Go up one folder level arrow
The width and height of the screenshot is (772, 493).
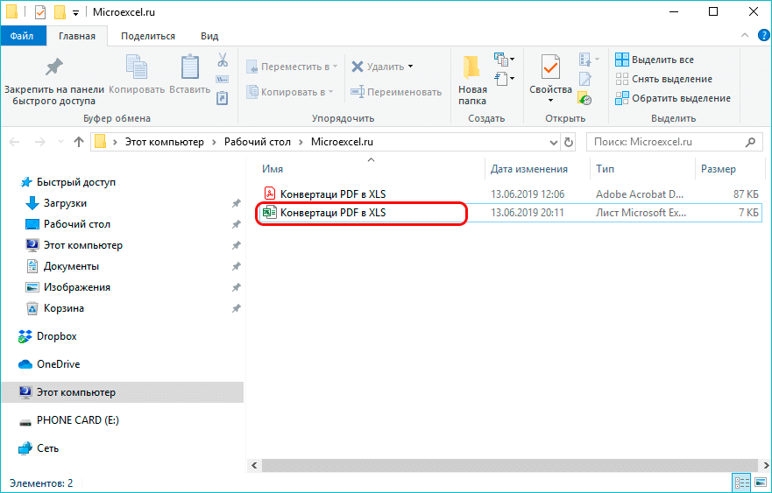[79, 142]
